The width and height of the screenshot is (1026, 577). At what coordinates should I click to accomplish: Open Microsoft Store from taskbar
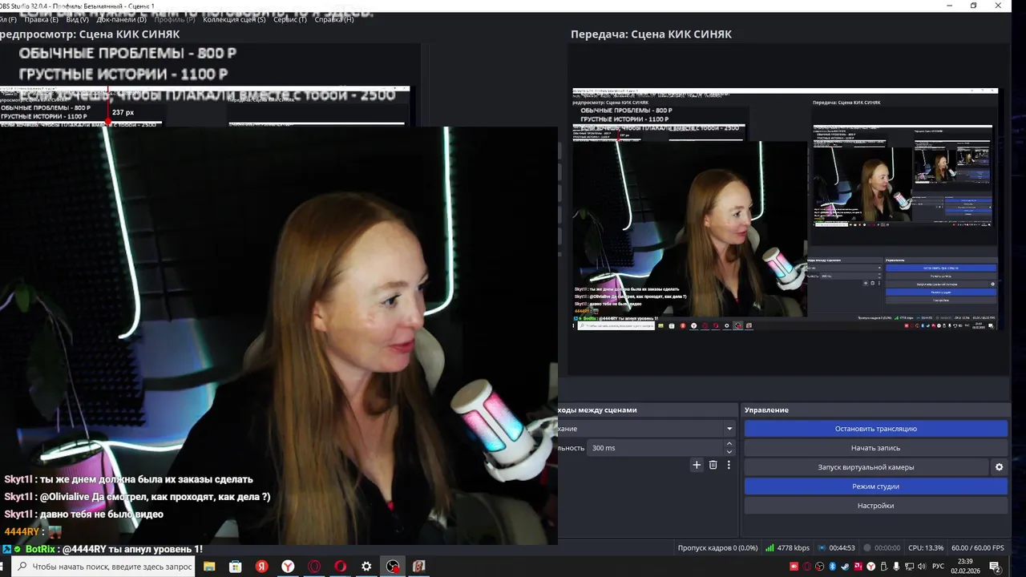point(236,567)
